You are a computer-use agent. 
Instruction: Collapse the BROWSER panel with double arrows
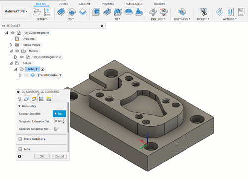[3, 26]
